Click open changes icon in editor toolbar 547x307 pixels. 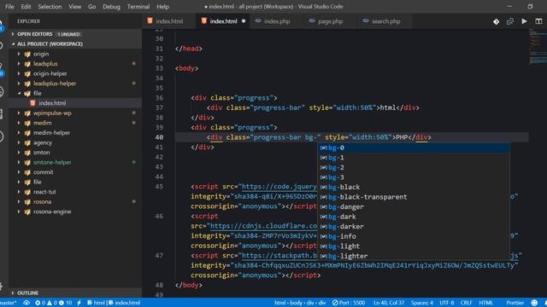coord(510,21)
